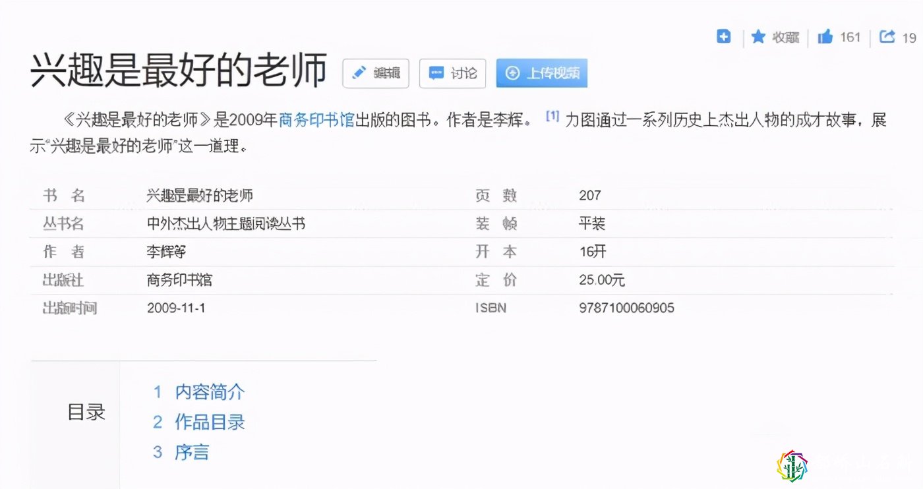Click book name value 兴趣是最好的老师 in table

click(200, 196)
